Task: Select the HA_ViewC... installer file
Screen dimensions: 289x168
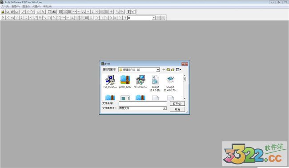Action: click(110, 82)
